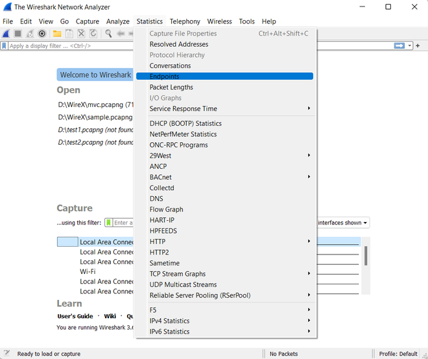428x359 pixels.
Task: Choose HART-IP menu entry
Action: [224, 220]
